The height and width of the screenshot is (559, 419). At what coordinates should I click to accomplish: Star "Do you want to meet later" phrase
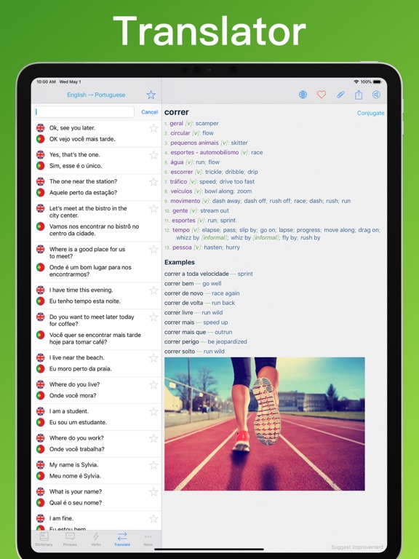[153, 317]
